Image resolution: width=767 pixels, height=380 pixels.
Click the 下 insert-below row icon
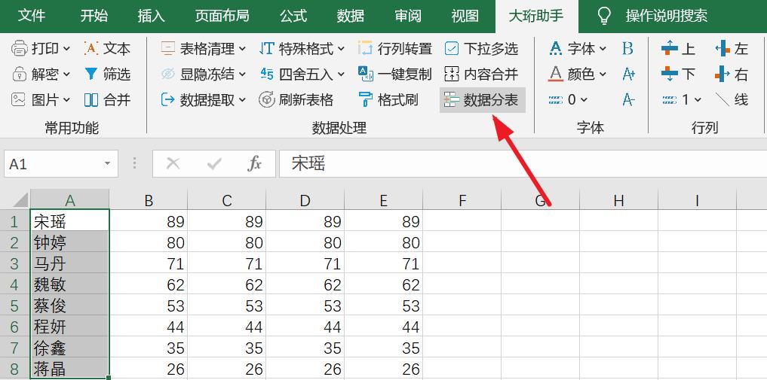(x=669, y=74)
